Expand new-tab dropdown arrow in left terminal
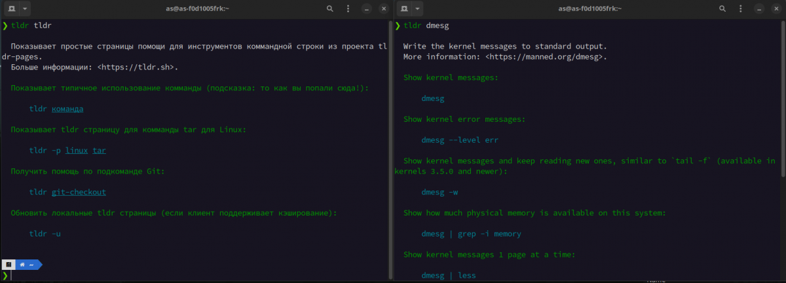 click(24, 9)
